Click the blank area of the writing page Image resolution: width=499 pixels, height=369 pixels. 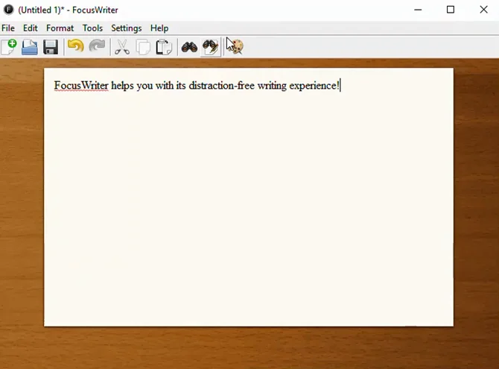click(248, 216)
